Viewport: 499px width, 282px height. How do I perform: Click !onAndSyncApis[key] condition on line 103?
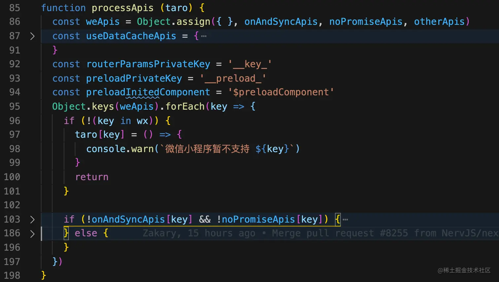[x=139, y=219]
